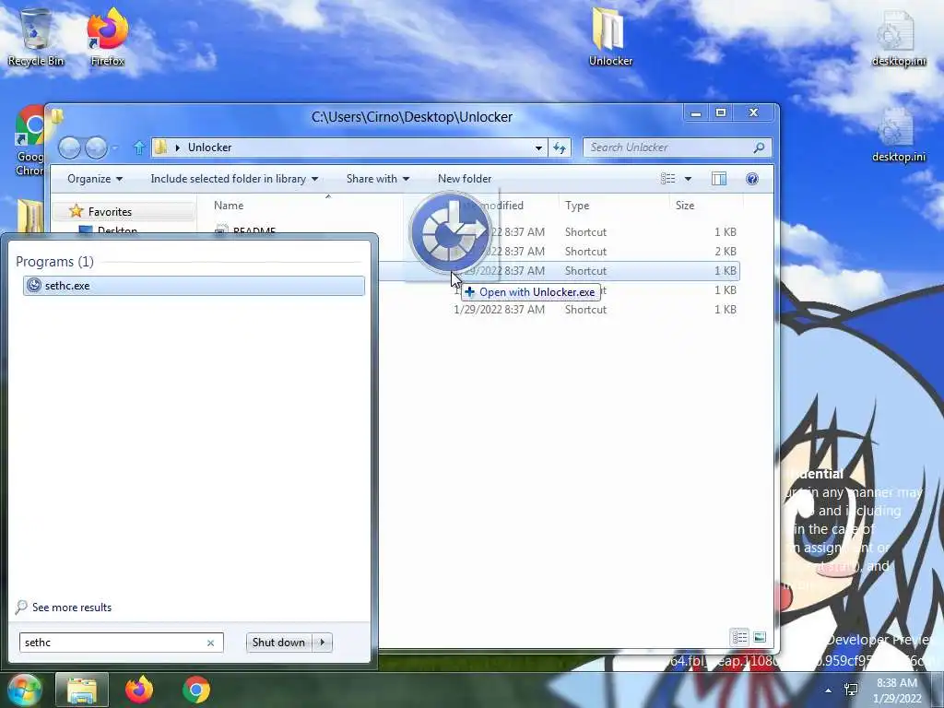Click the taskbar clock showing 8:38 AM
Image resolution: width=944 pixels, height=708 pixels.
[x=897, y=690]
